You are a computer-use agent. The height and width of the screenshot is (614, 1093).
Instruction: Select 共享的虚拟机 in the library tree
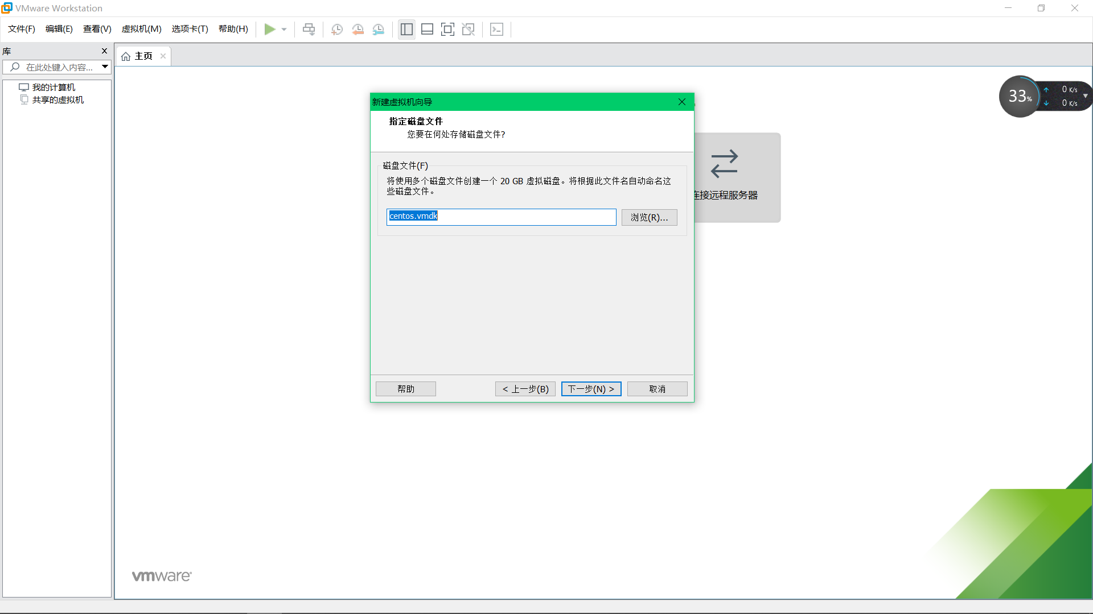[x=58, y=99]
